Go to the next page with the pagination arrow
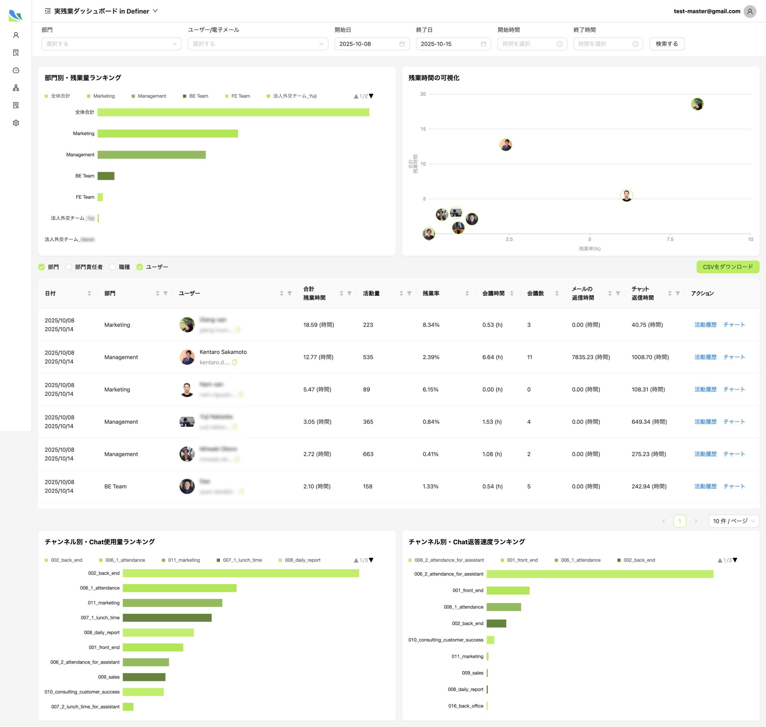The image size is (766, 727). coord(696,521)
